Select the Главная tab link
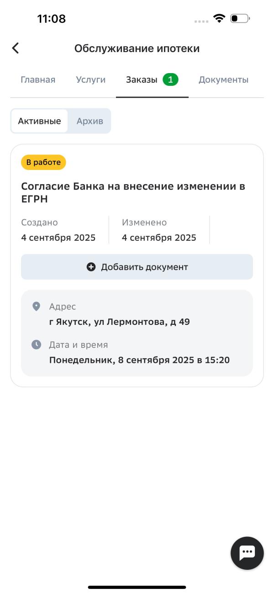The image size is (274, 594). coord(37,79)
